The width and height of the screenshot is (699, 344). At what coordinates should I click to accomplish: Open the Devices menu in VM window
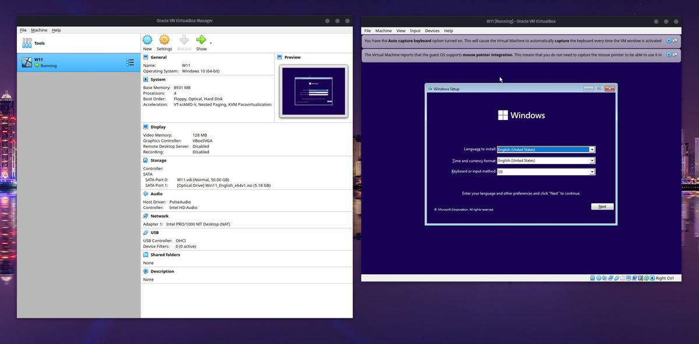432,31
